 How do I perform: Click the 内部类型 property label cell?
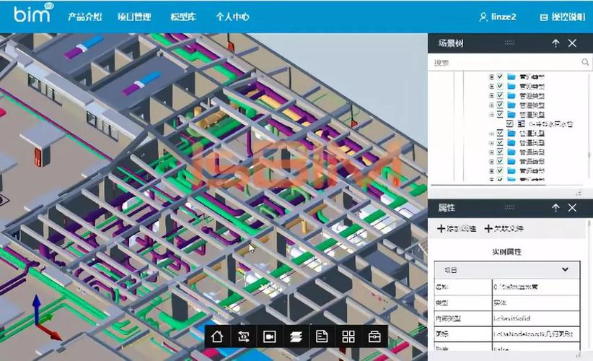(x=463, y=318)
